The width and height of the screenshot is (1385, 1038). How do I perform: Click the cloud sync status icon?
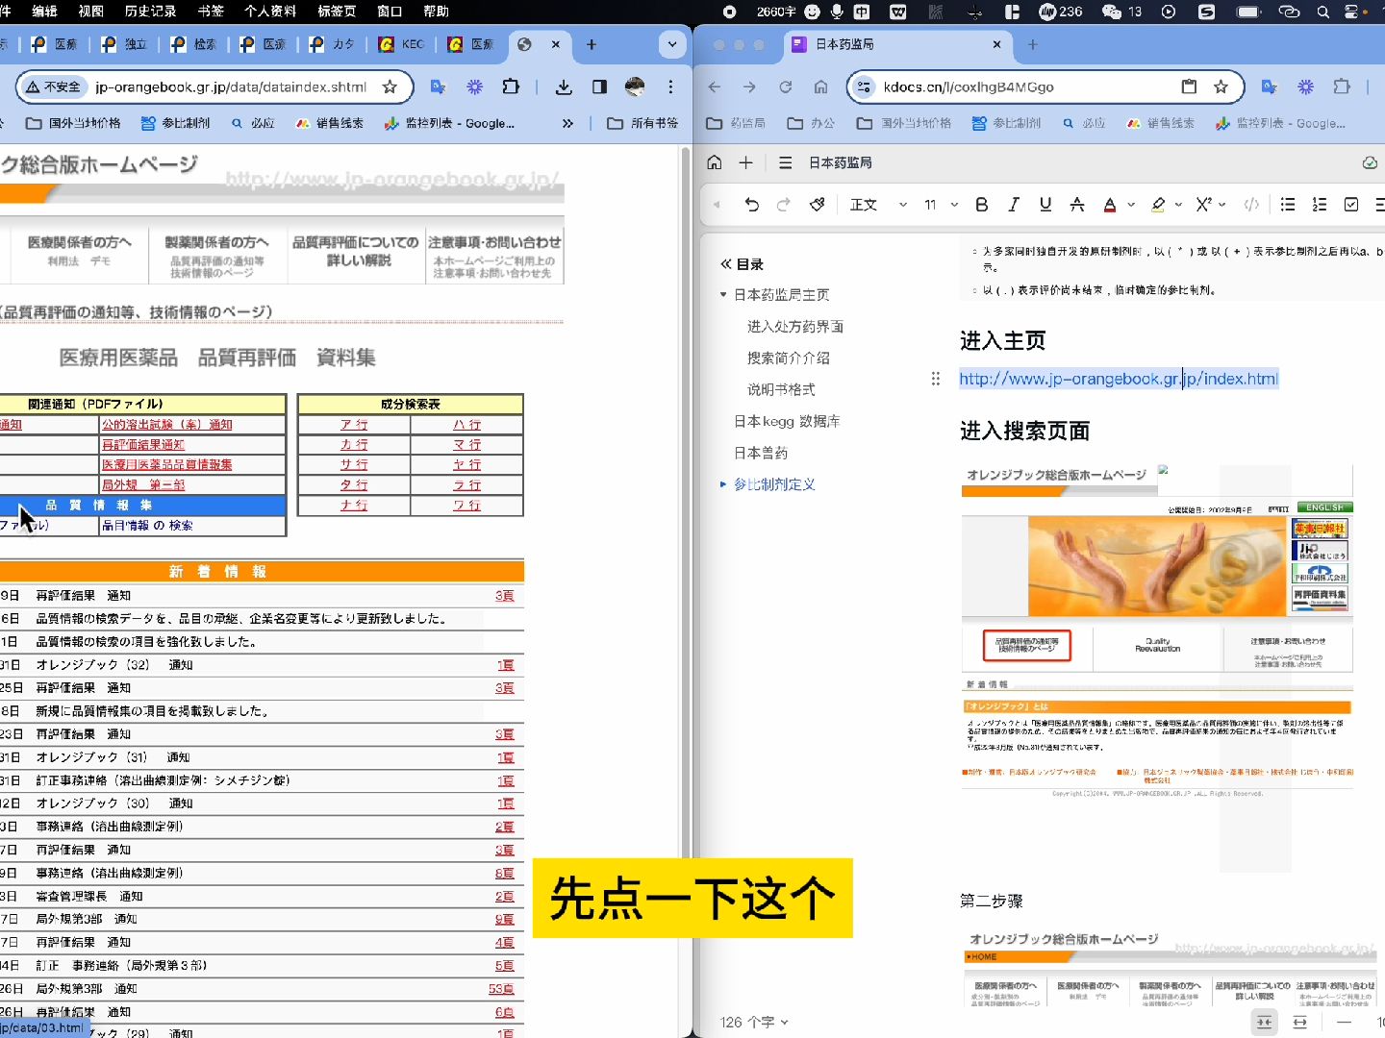point(1370,162)
